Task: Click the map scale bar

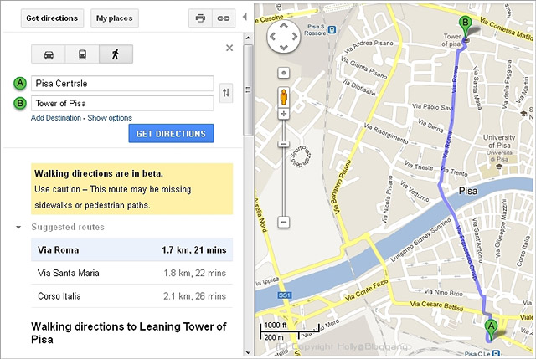Action: [290, 331]
